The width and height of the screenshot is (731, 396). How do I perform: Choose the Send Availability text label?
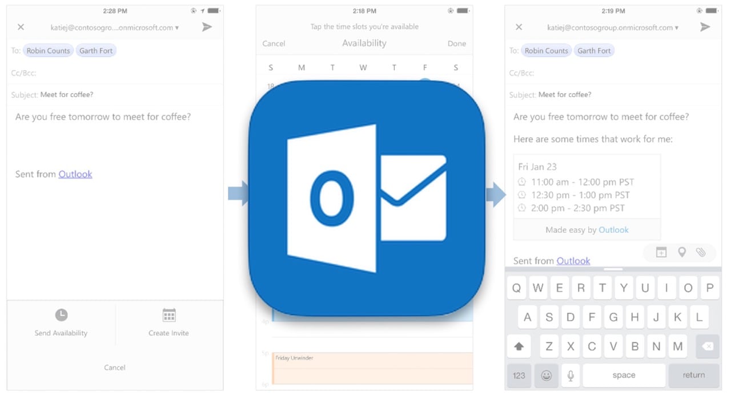coord(61,333)
